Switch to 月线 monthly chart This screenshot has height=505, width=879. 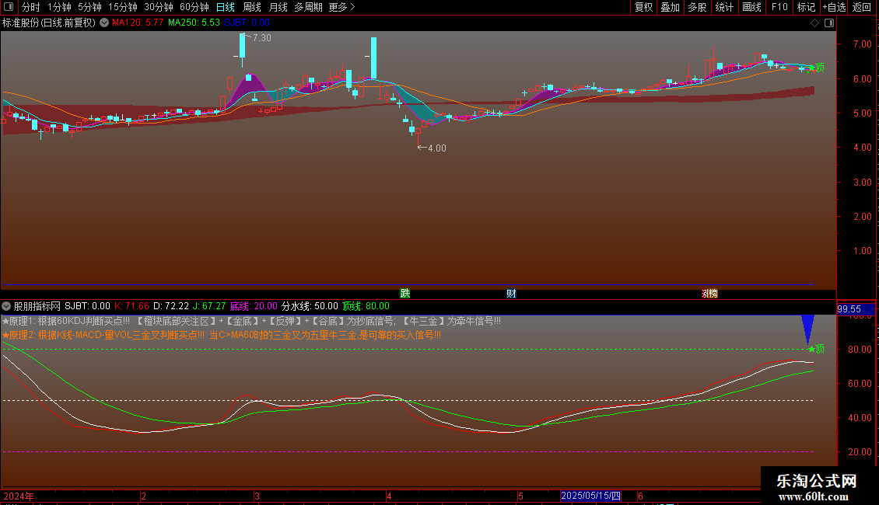click(278, 7)
